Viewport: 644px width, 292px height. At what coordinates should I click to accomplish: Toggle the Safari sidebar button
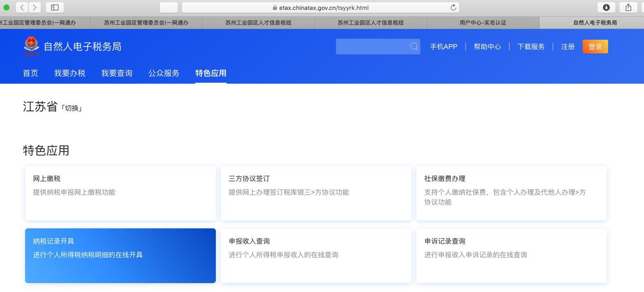pos(55,7)
